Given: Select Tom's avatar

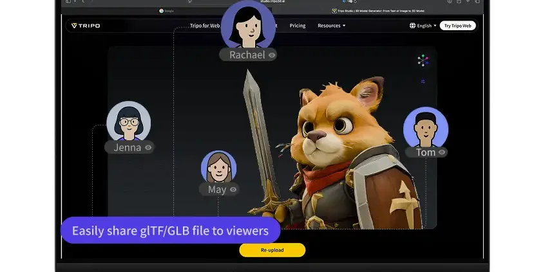Looking at the screenshot, I should pyautogui.click(x=425, y=127).
